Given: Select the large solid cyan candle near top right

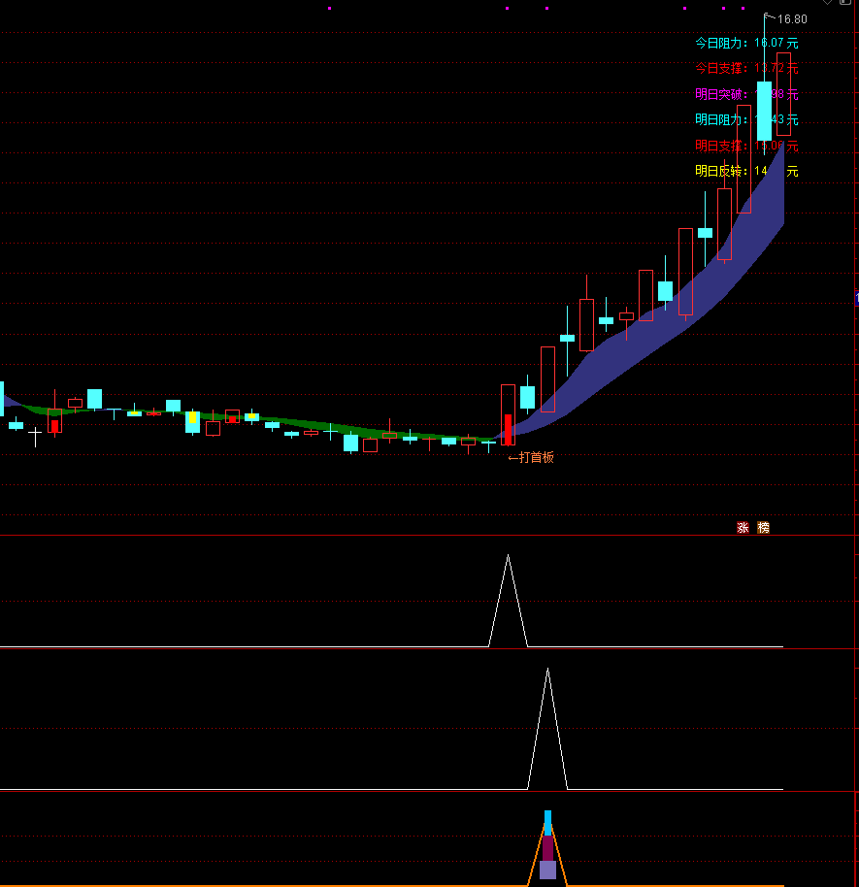Looking at the screenshot, I should [764, 111].
